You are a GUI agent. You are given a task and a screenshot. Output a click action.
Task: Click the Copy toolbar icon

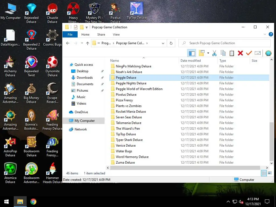223,53
